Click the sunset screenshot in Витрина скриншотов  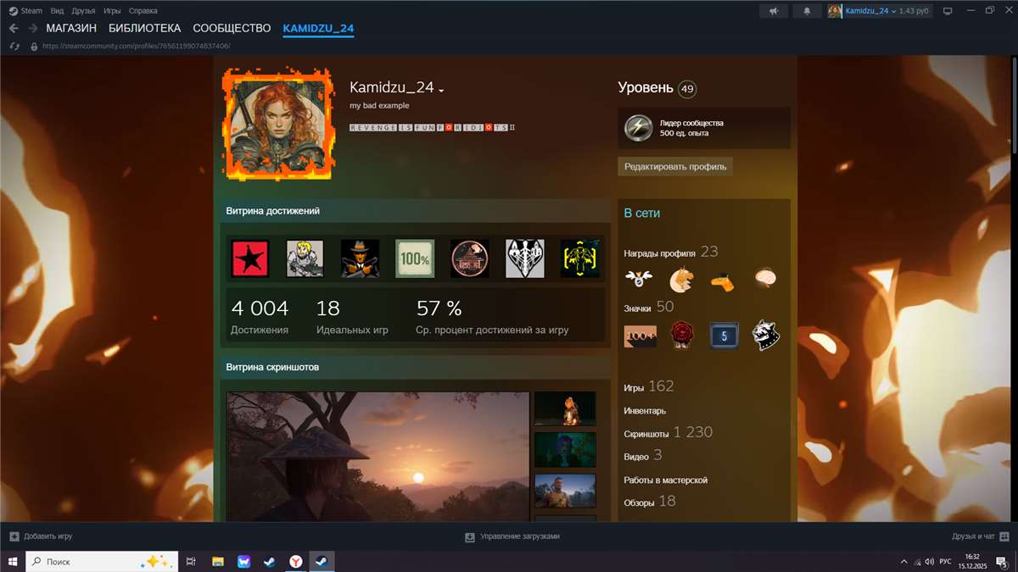point(378,458)
